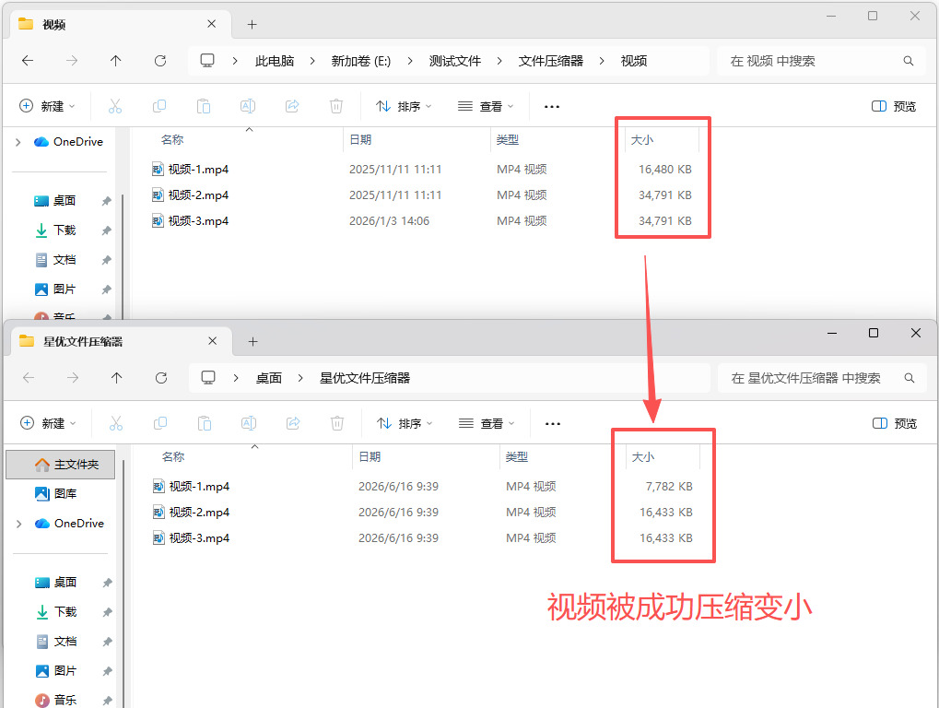Click Share icon in 星优文件压缩器 window toolbar

293,423
